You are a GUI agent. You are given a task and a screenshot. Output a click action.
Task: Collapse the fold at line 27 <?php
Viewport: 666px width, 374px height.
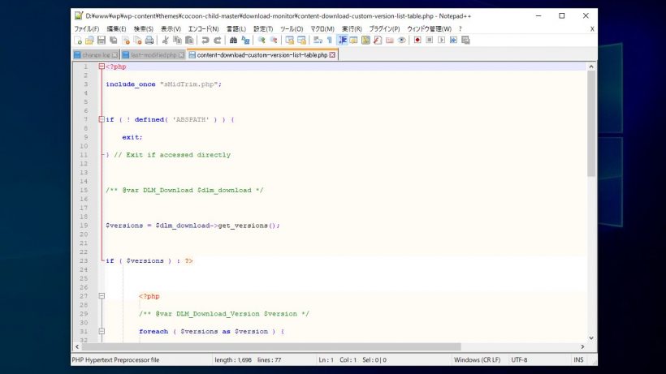pos(102,296)
